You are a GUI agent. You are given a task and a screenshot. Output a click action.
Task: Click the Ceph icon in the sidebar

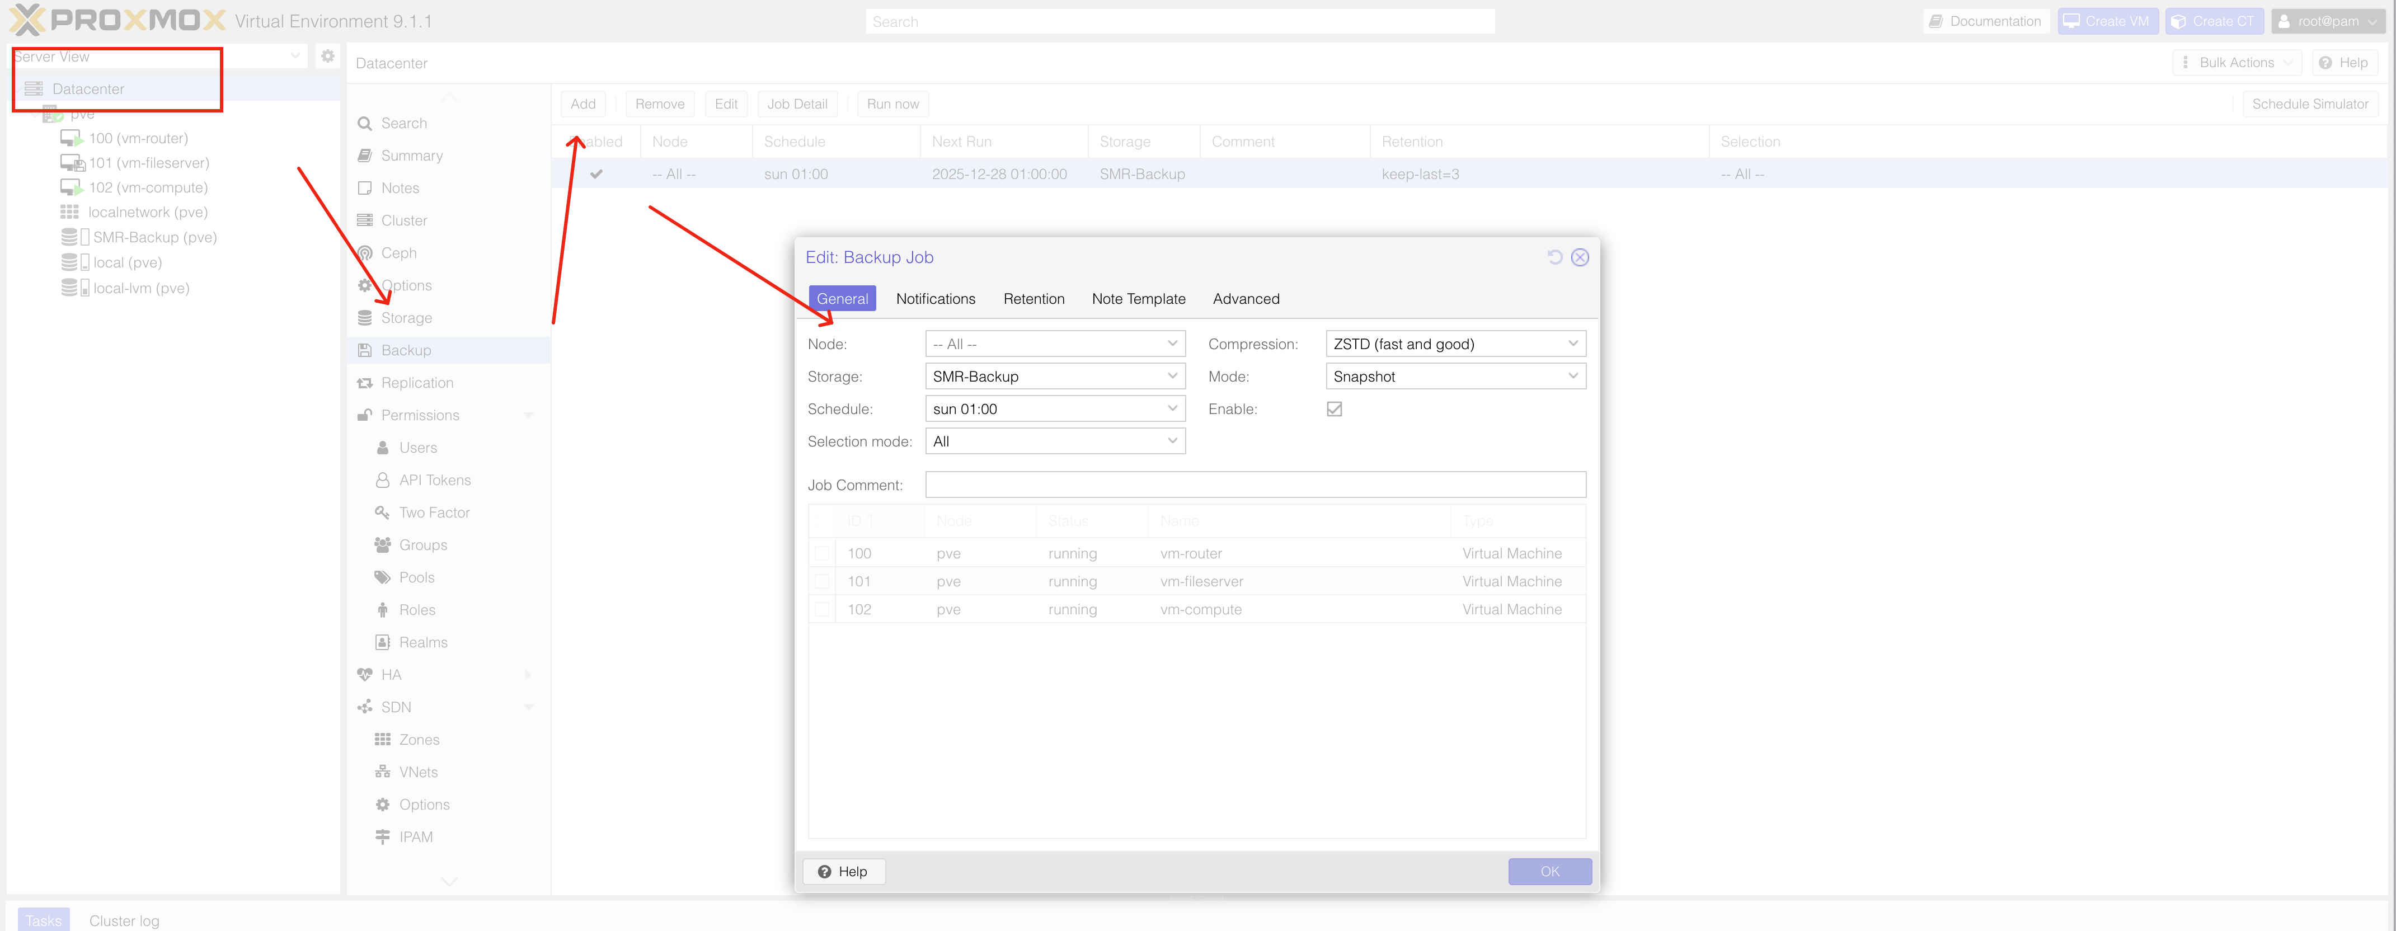pyautogui.click(x=365, y=253)
